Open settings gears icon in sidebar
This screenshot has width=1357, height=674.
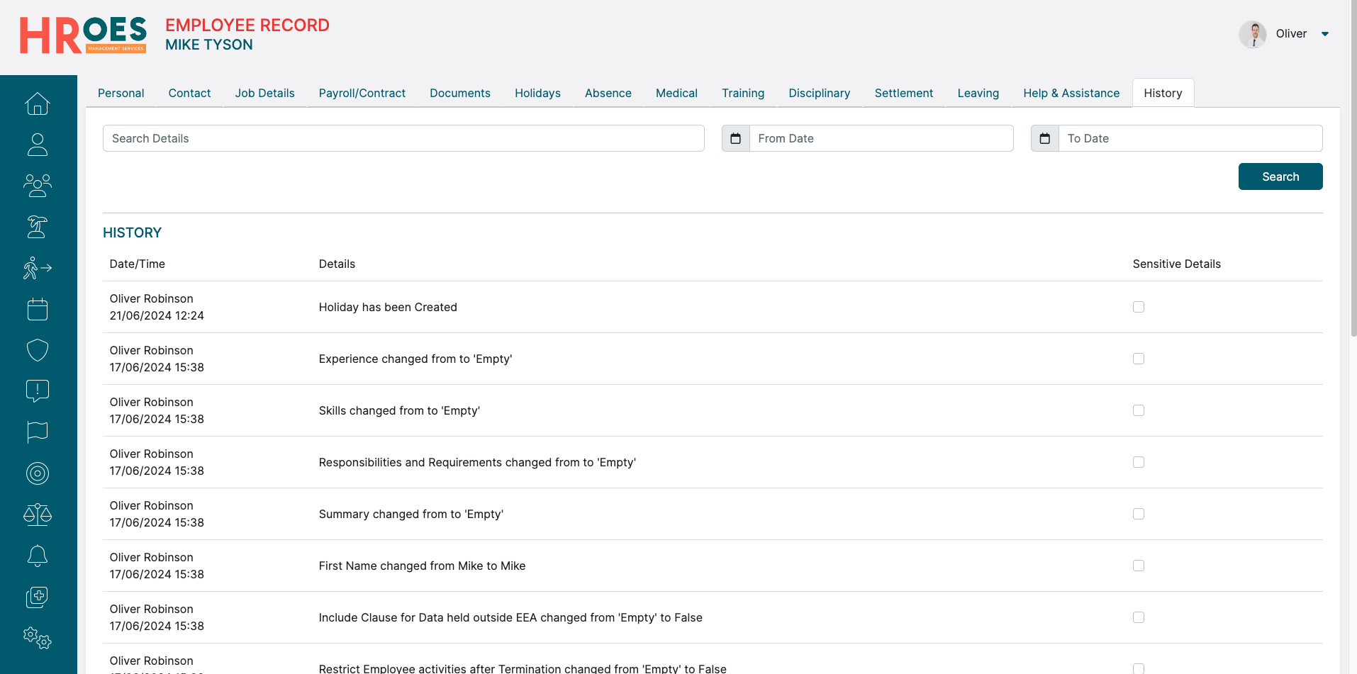38,638
